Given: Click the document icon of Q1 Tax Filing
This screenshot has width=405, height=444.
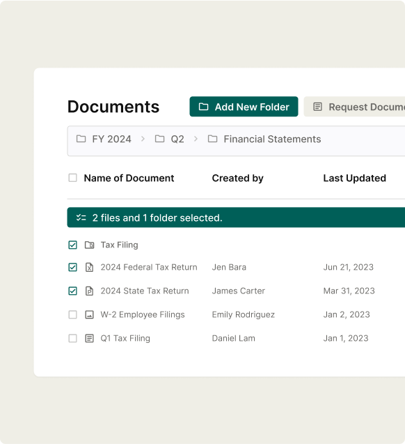Looking at the screenshot, I should (89, 338).
